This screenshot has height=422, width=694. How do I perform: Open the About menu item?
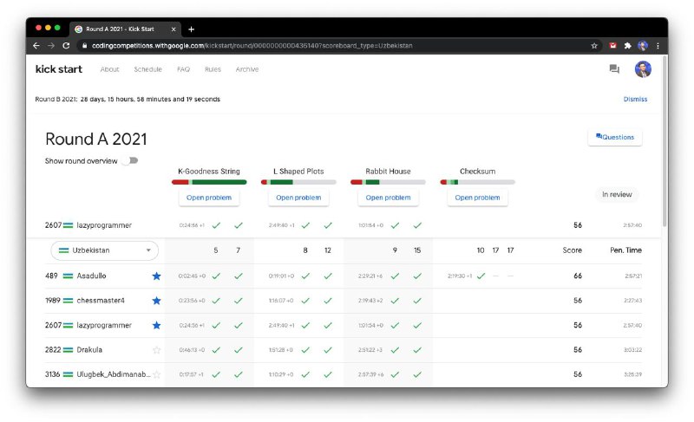coord(109,69)
